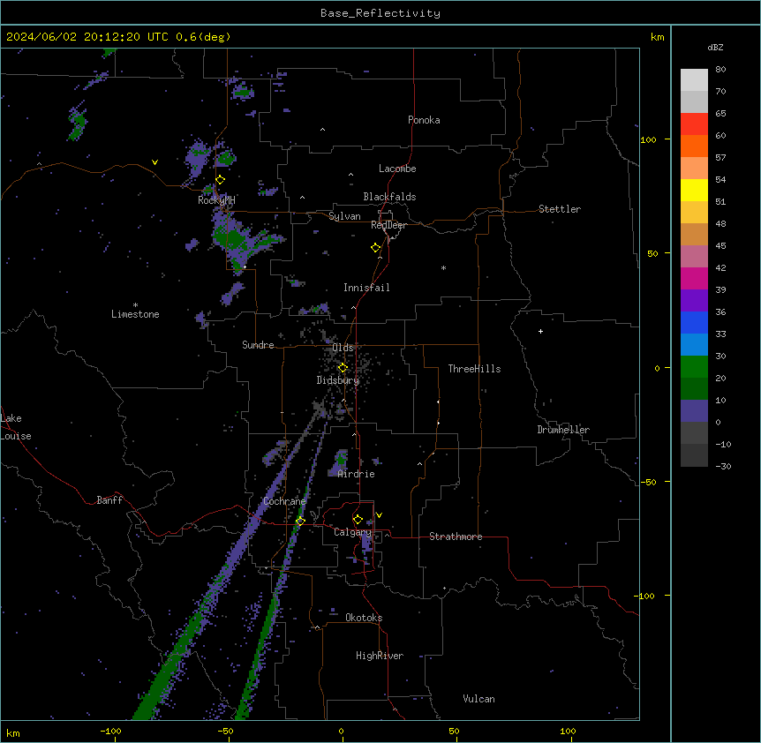Click the Base_Reflectivity title text
The image size is (761, 743).
[x=380, y=13]
